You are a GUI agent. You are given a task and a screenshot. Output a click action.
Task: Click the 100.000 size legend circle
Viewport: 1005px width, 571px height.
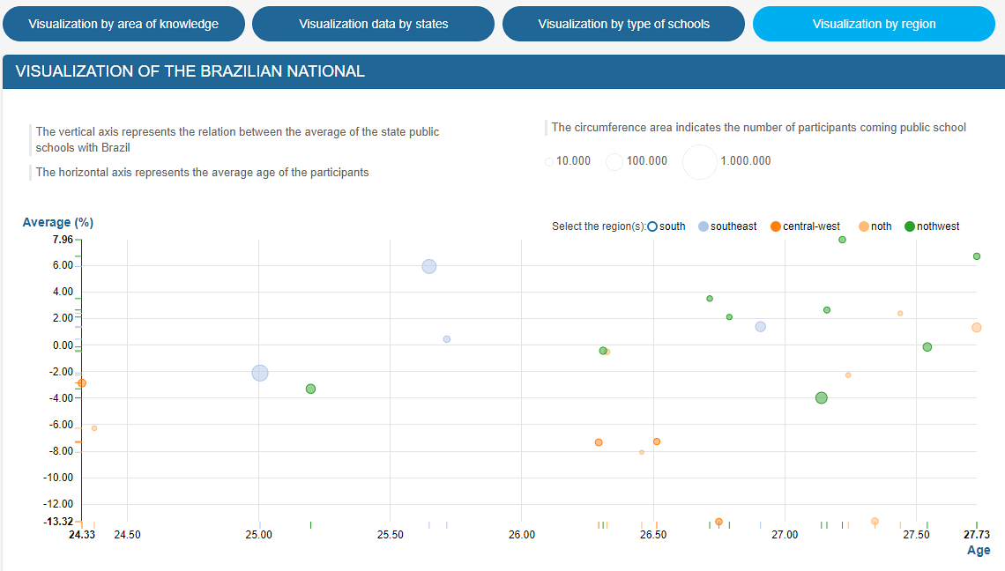[614, 161]
